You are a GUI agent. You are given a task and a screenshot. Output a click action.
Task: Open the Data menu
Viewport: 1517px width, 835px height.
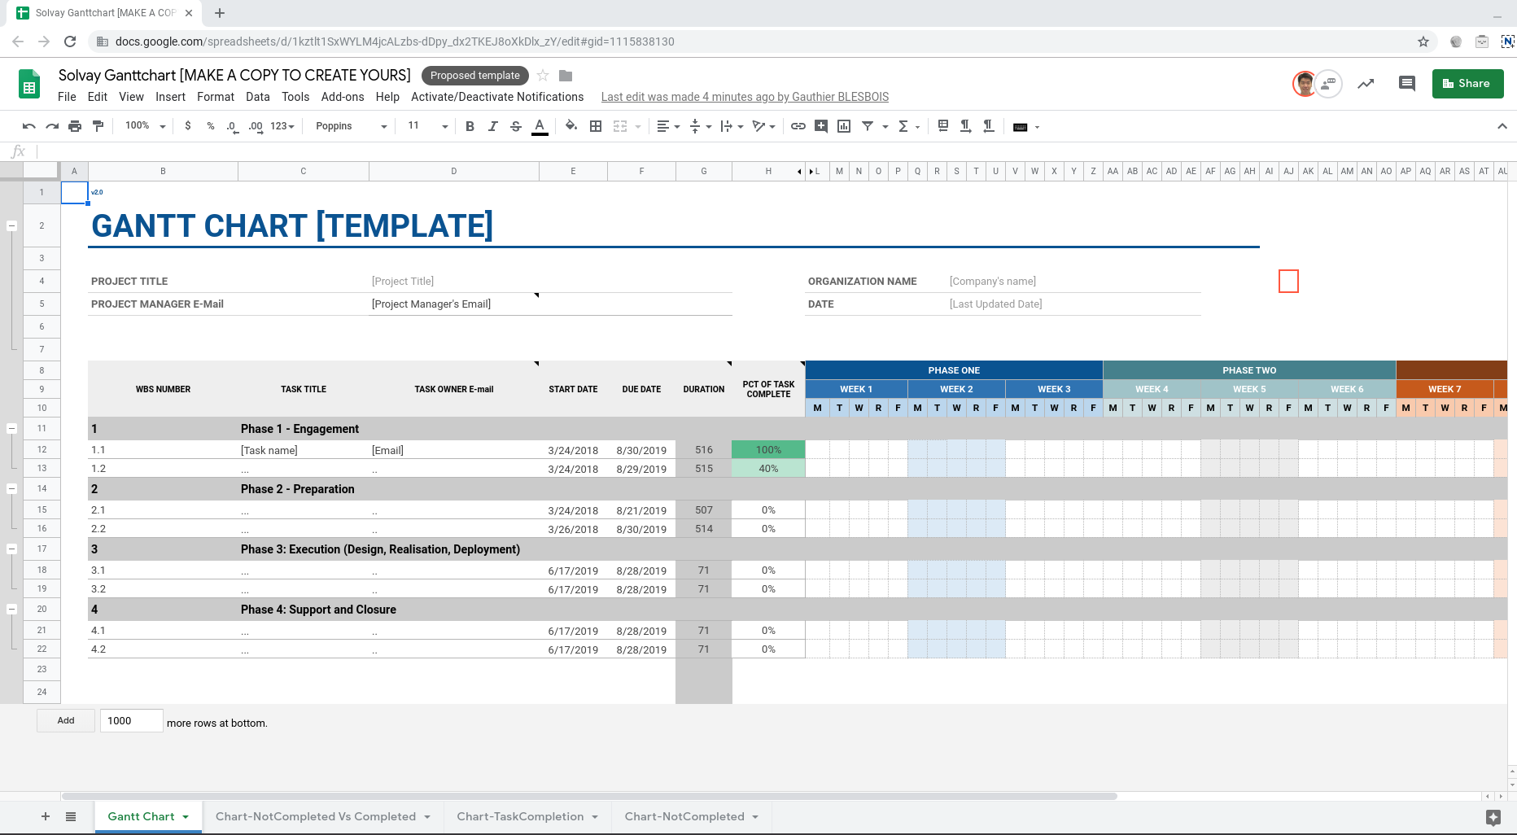tap(257, 97)
